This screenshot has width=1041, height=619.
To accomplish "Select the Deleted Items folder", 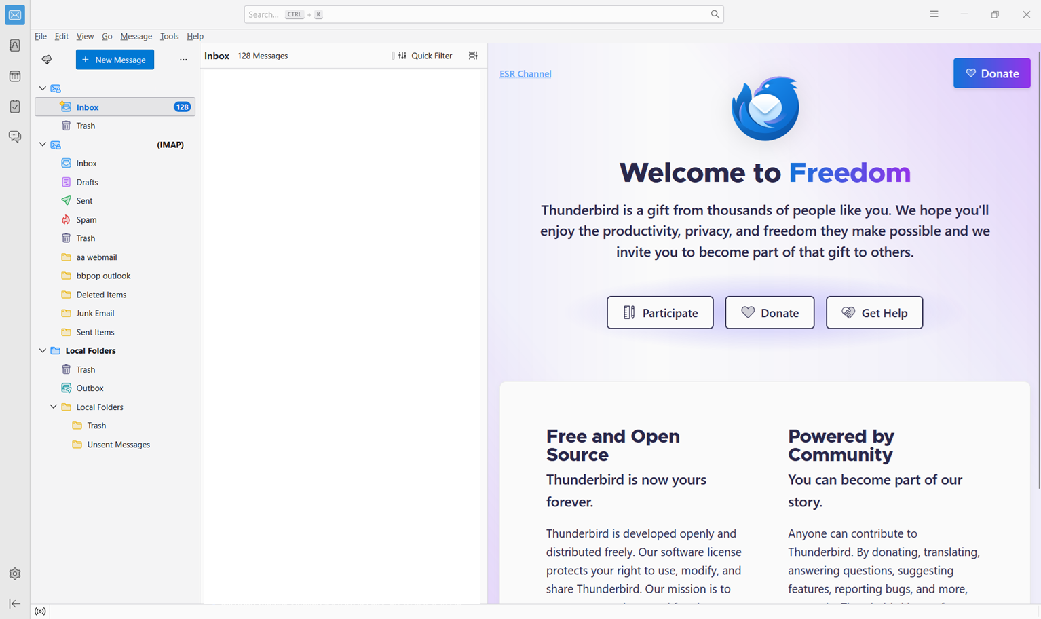I will click(x=115, y=295).
